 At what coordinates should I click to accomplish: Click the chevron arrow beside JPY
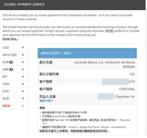click(x=23, y=77)
